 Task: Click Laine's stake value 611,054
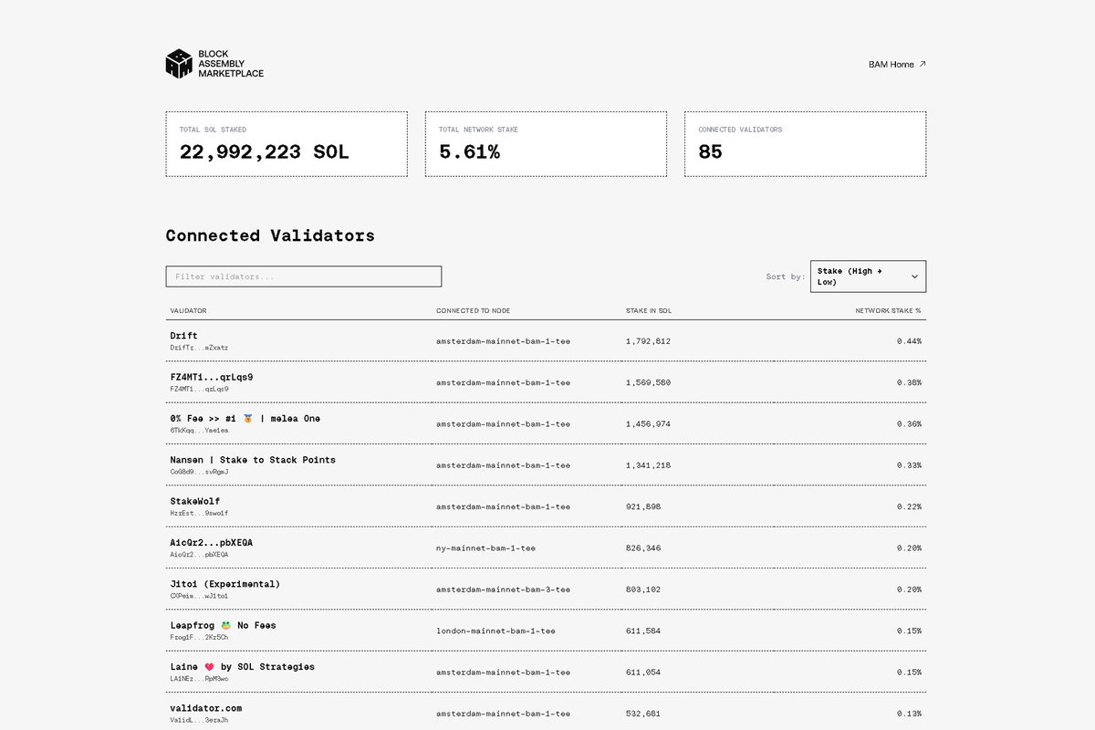(x=643, y=673)
